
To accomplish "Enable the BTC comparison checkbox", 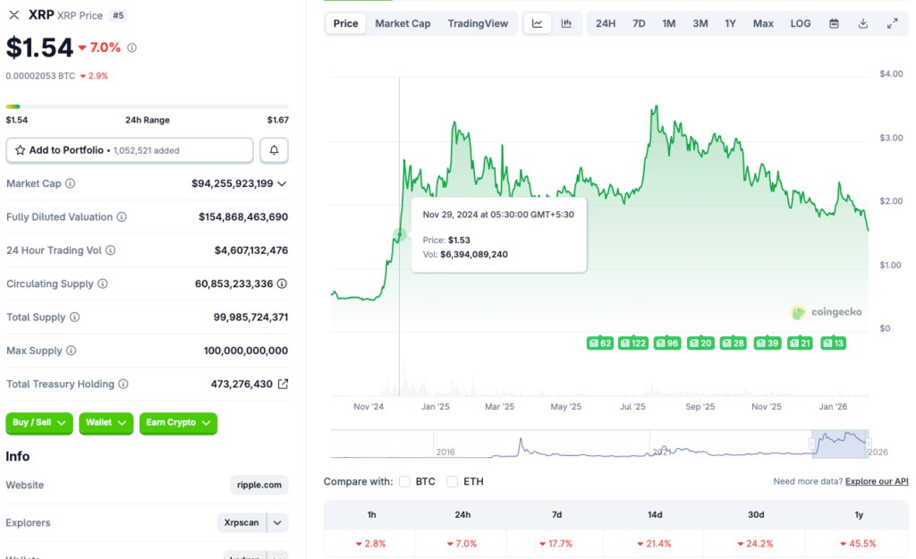I will (405, 480).
